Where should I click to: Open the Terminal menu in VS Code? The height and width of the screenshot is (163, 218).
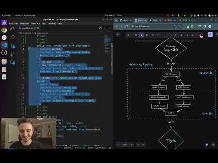51,24
